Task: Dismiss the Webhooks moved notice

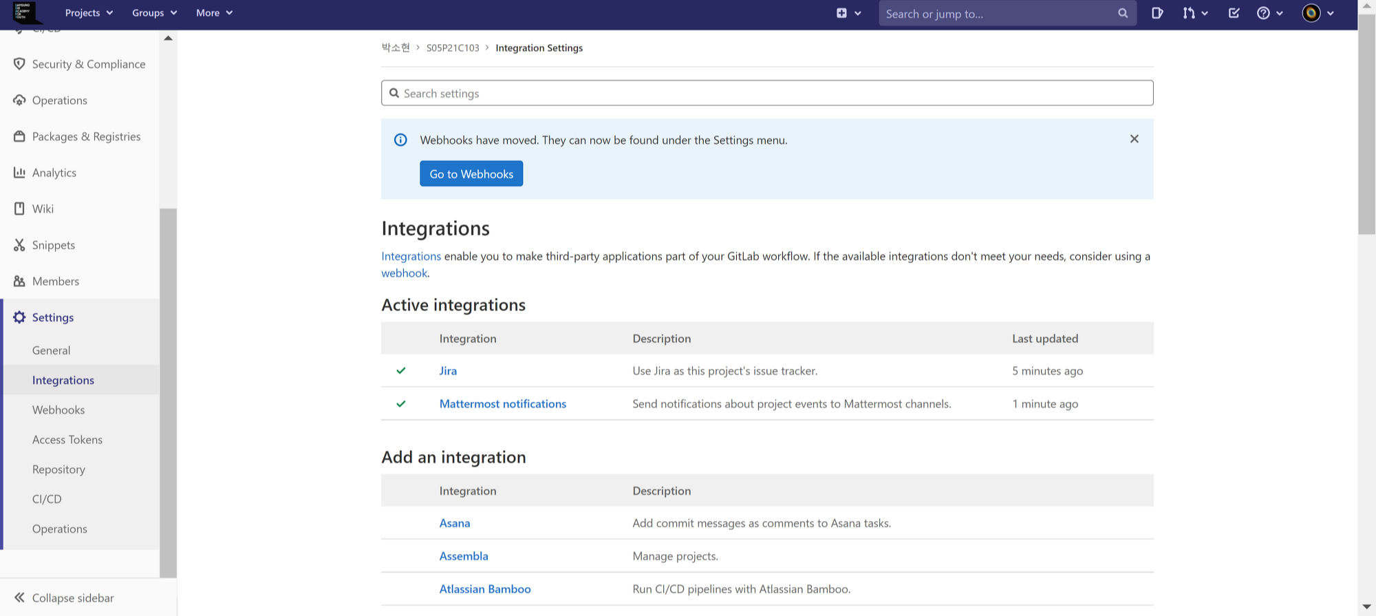Action: click(x=1135, y=139)
